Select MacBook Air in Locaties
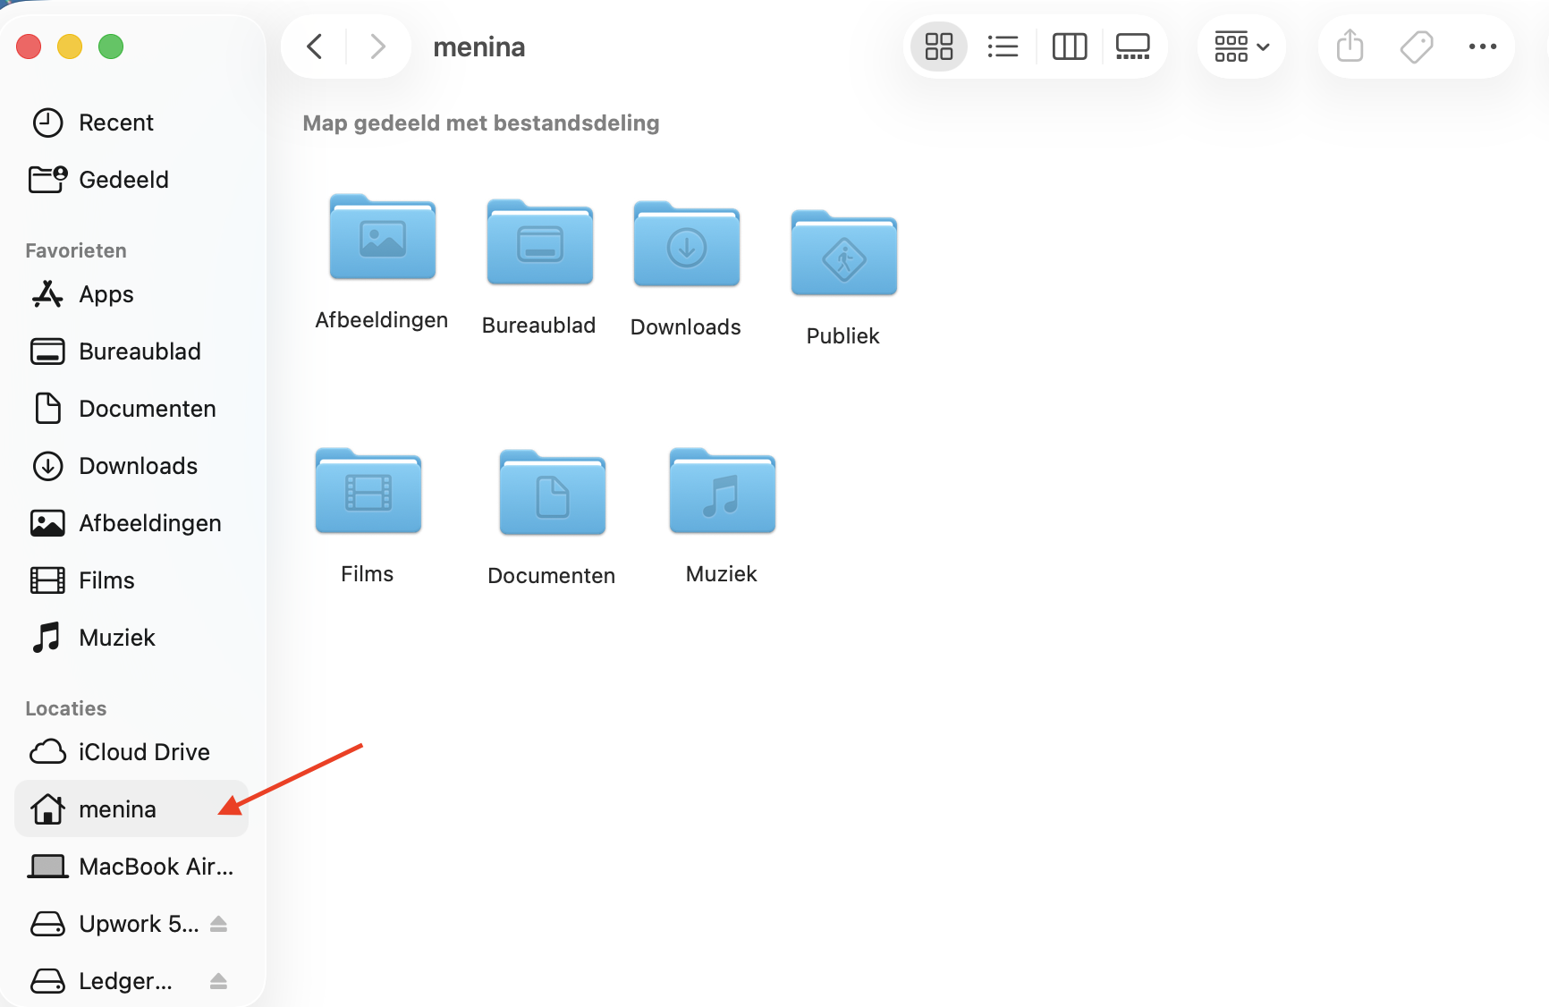Viewport: 1549px width, 1007px height. coord(130,866)
